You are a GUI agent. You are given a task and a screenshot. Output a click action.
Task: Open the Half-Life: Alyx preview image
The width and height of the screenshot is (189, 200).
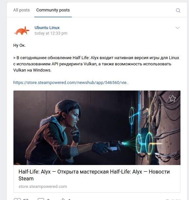pos(97,128)
